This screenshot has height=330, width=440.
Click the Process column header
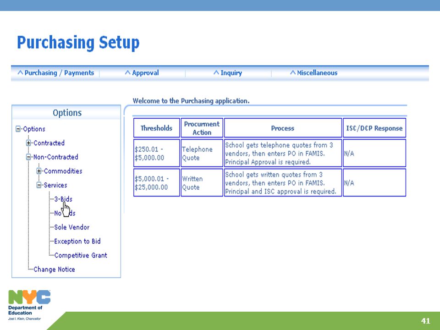pyautogui.click(x=283, y=128)
